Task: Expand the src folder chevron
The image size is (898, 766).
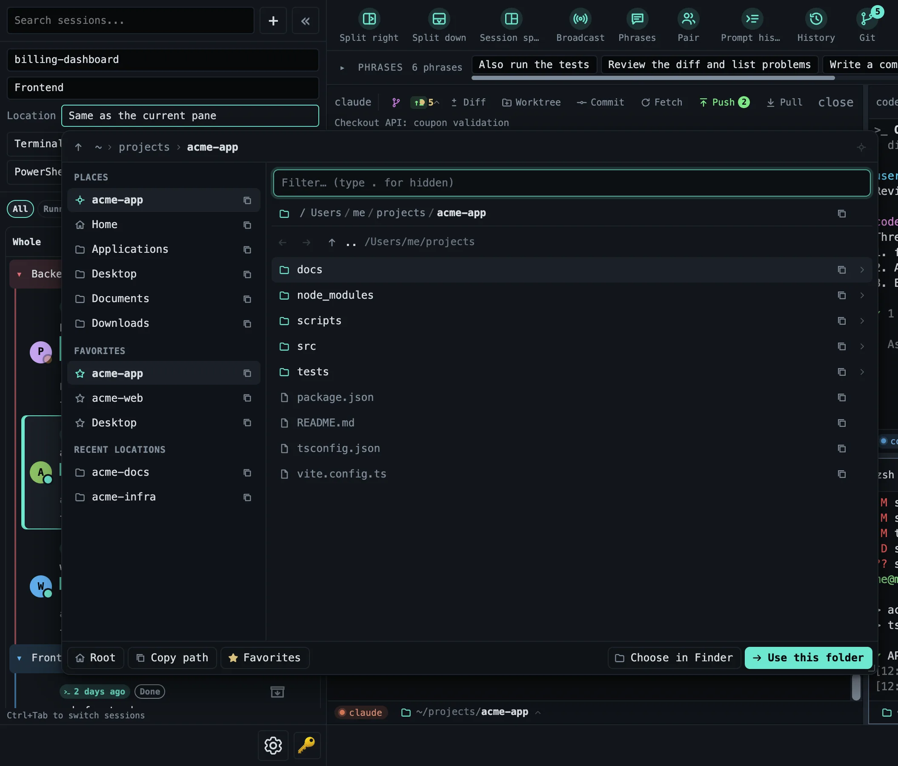Action: pyautogui.click(x=861, y=346)
